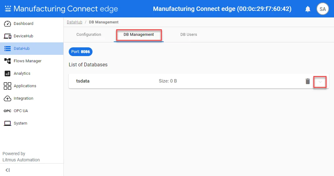Click the System laptop icon
The image size is (334, 176).
[x=7, y=123]
